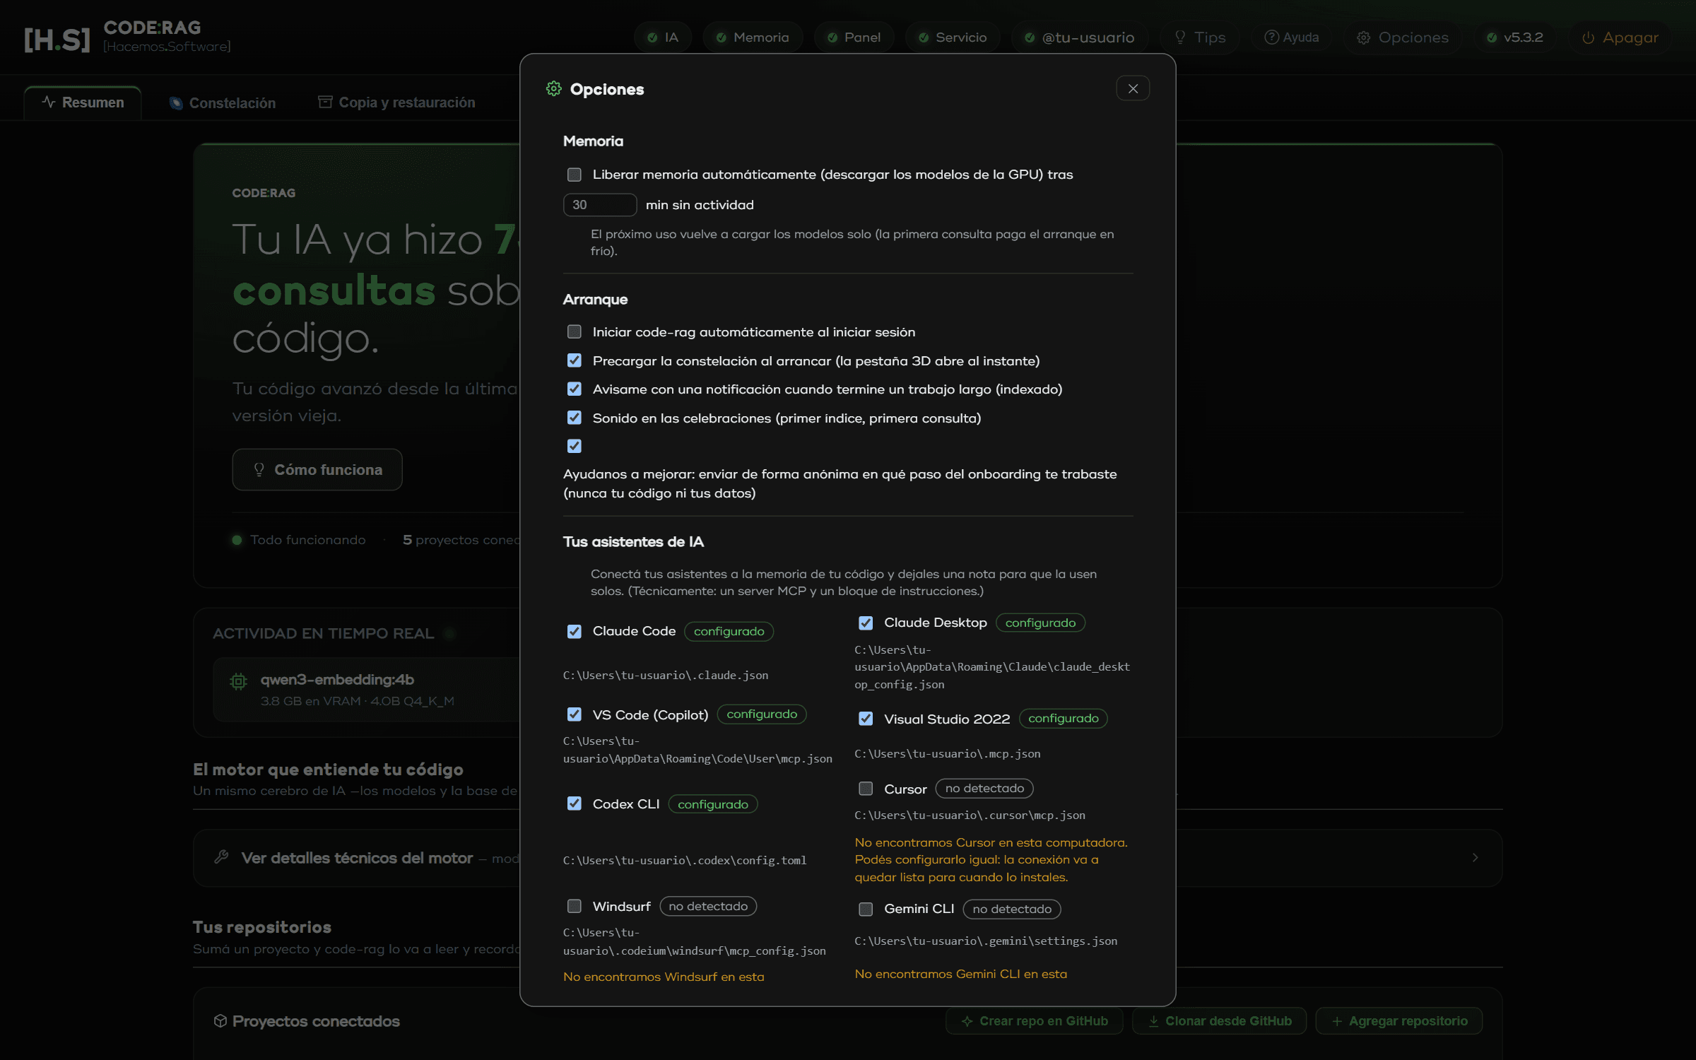
Task: Click the configurado badge next to Claude Code
Action: point(729,631)
